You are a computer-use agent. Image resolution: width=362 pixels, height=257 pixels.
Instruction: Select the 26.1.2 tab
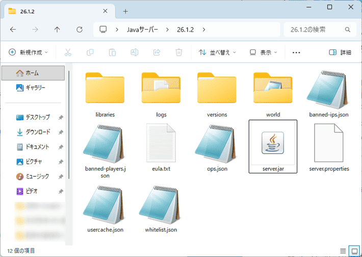(60, 11)
